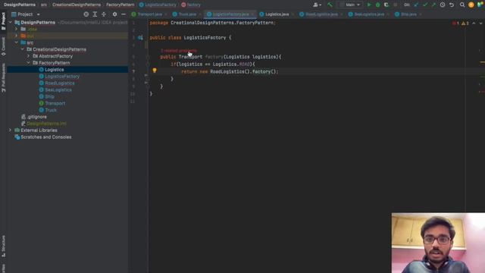
Task: Click the yellow warning indicator in editor corner
Action: 465,24
